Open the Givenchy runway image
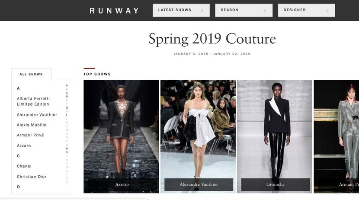 coord(275,136)
